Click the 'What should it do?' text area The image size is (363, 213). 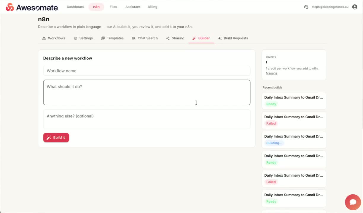(x=147, y=92)
